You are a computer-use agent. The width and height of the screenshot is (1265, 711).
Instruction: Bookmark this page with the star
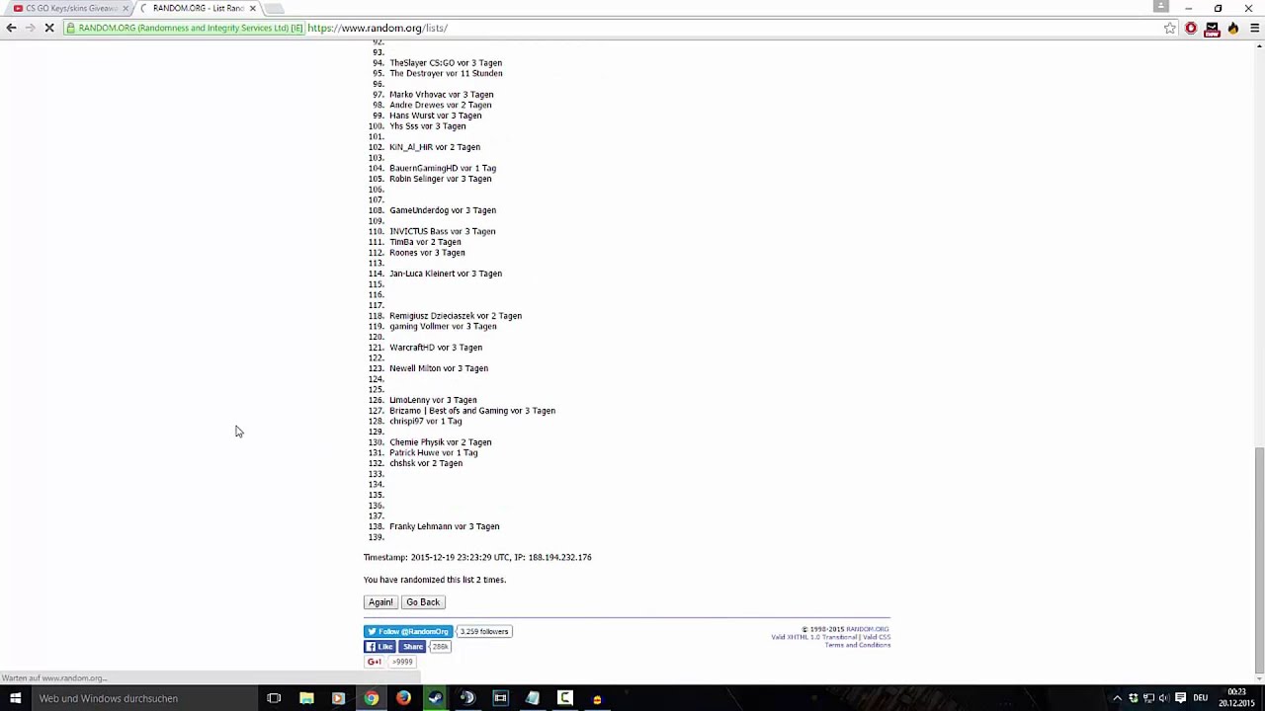(x=1170, y=28)
